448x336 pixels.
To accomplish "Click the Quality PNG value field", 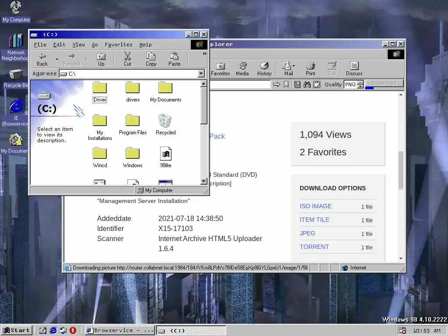I will pos(350,84).
